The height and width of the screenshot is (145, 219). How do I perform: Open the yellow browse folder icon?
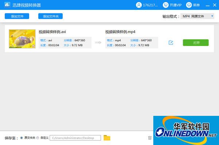(107, 138)
